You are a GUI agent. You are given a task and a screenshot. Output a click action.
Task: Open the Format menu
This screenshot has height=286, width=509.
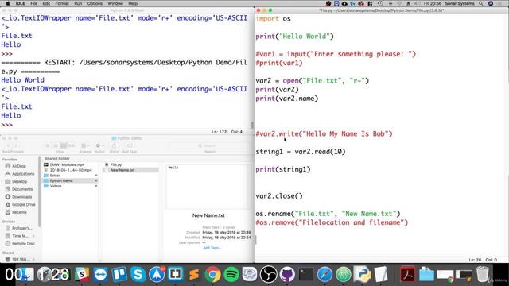62,3
